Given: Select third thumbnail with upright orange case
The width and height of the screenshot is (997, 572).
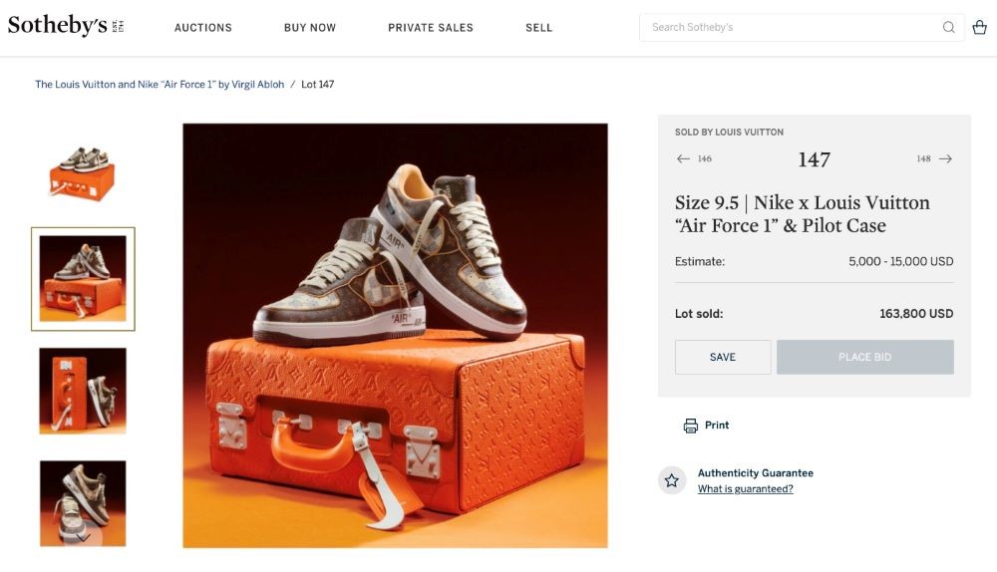Looking at the screenshot, I should pyautogui.click(x=83, y=390).
